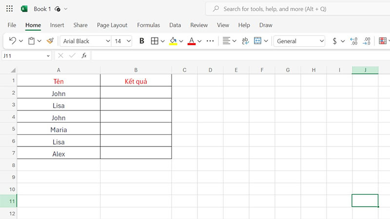Open the Formulas tab

coord(148,25)
